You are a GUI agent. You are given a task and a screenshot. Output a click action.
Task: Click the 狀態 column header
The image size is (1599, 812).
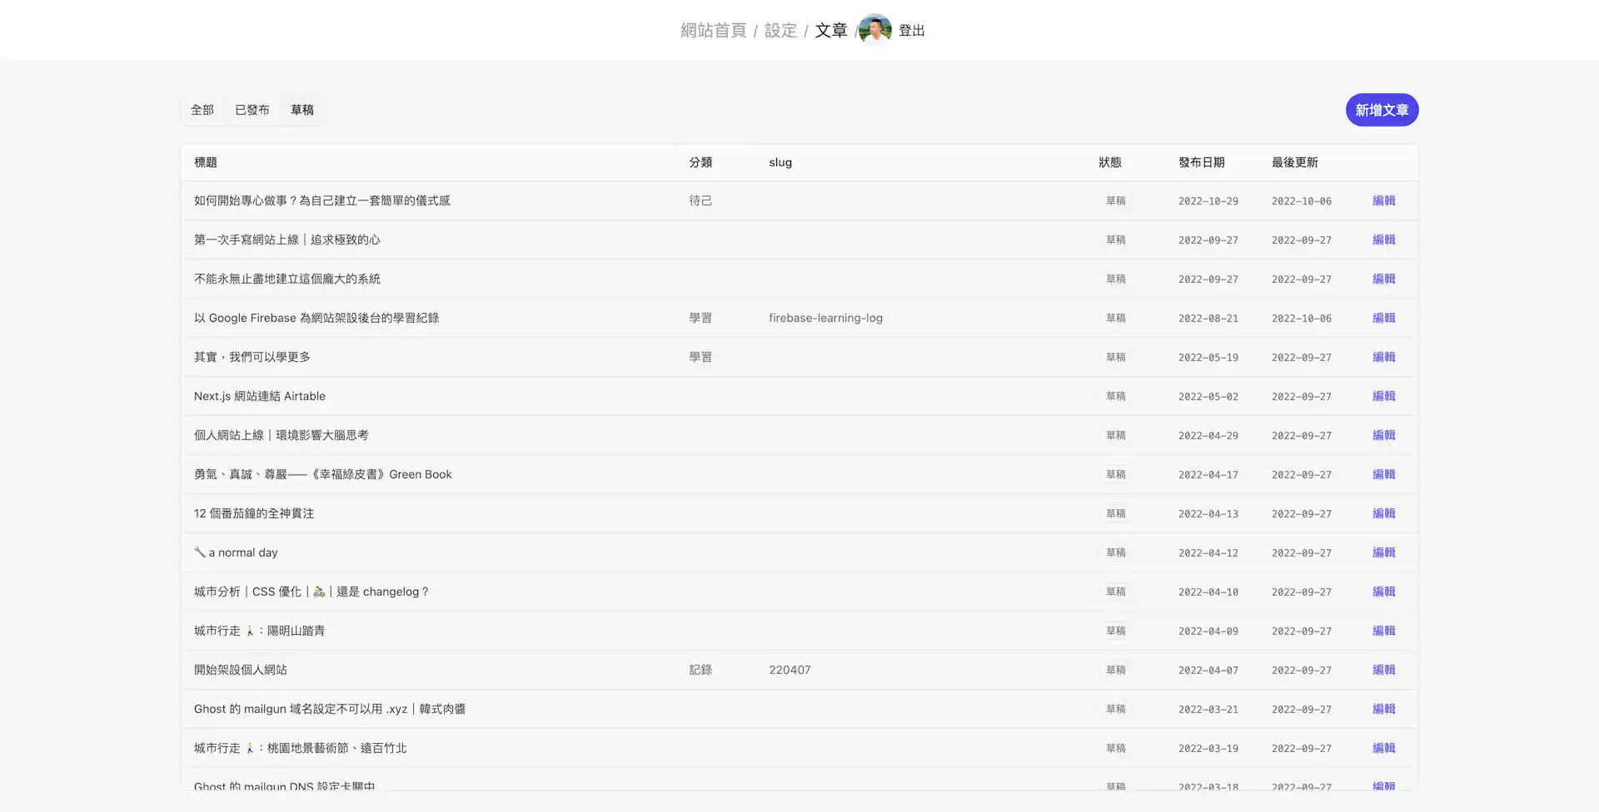click(1110, 162)
